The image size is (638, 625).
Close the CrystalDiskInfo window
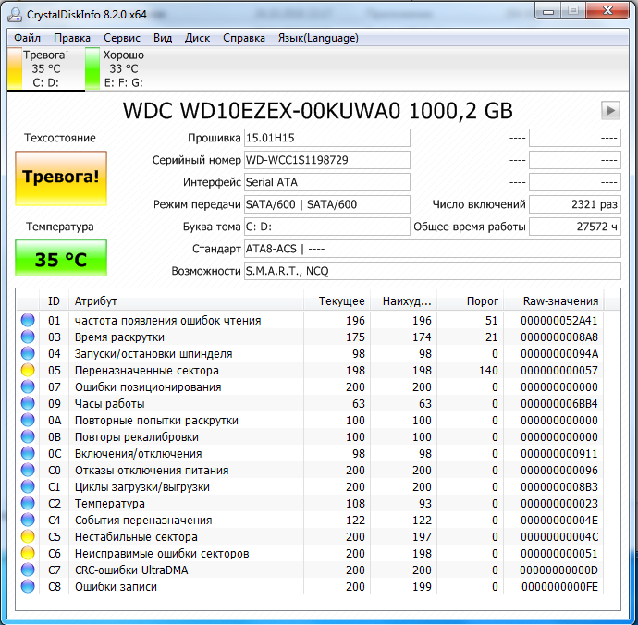click(607, 11)
